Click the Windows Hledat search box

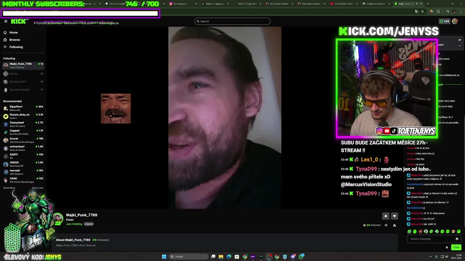coord(189,257)
